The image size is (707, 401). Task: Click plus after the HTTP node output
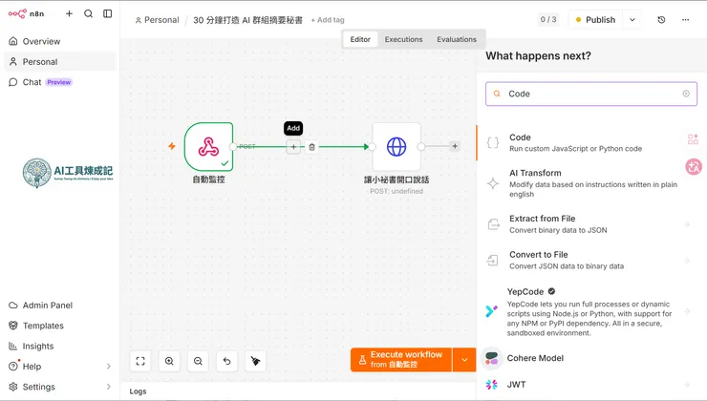(x=455, y=146)
